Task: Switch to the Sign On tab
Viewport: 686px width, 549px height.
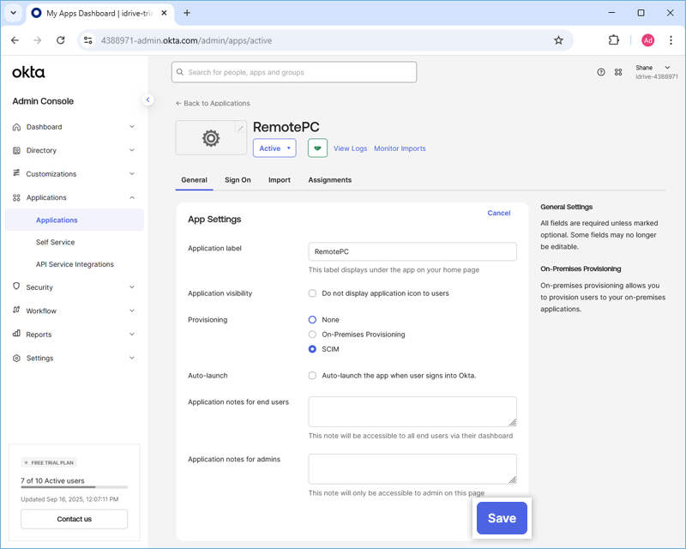Action: (x=238, y=180)
